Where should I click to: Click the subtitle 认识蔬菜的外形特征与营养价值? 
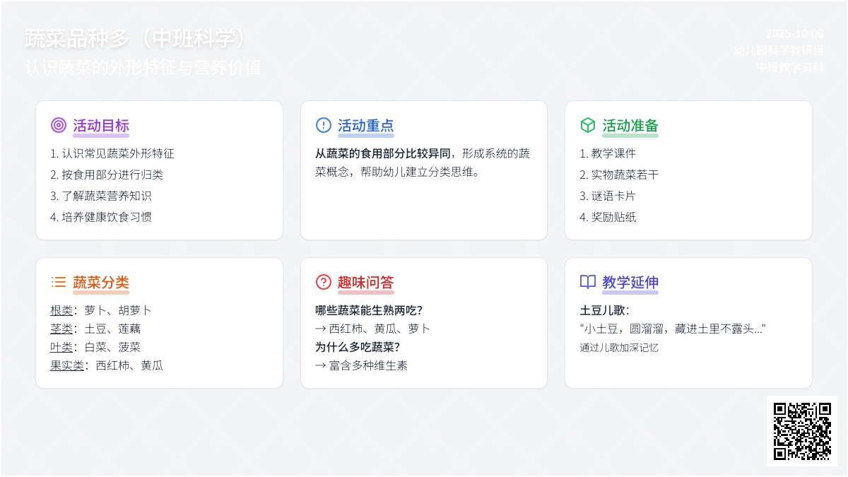click(143, 67)
